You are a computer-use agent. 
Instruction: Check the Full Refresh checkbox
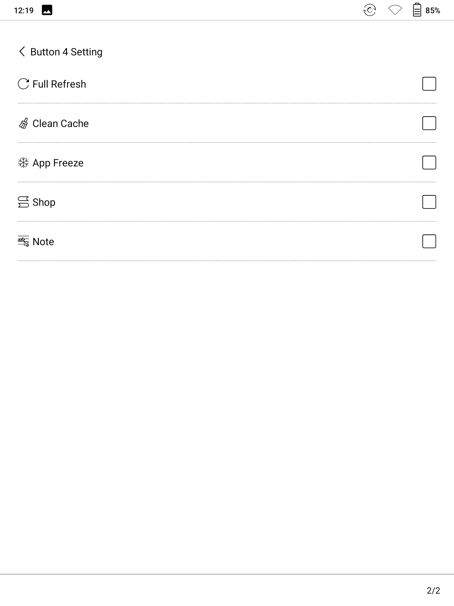429,84
